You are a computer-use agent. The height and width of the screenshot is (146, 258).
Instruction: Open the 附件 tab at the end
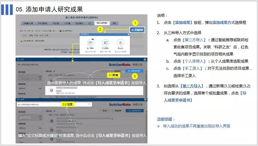coord(114,23)
